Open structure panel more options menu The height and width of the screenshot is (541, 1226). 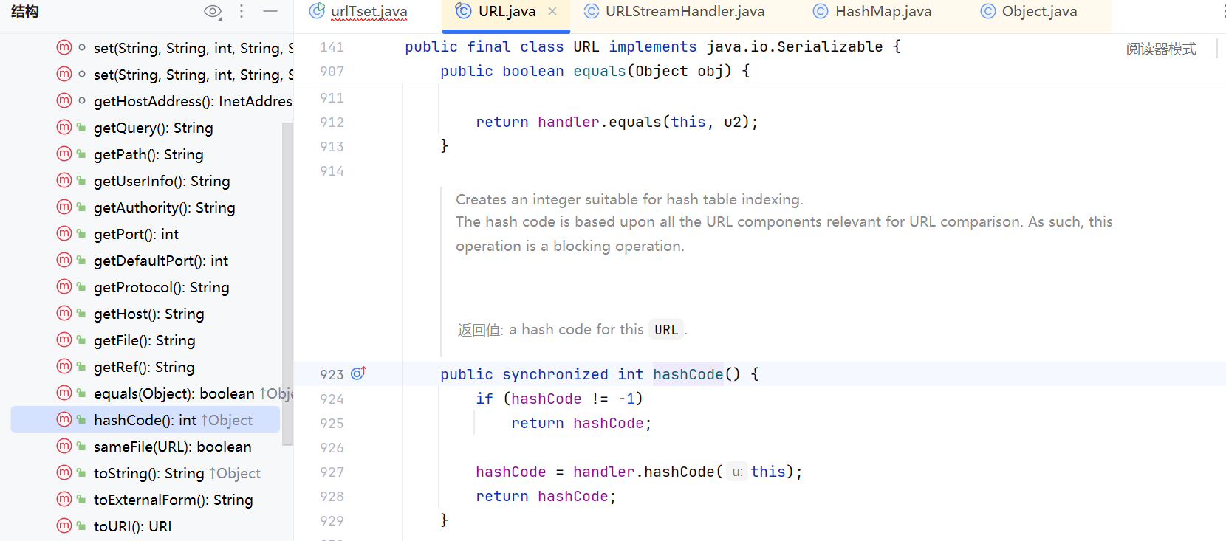(x=242, y=12)
